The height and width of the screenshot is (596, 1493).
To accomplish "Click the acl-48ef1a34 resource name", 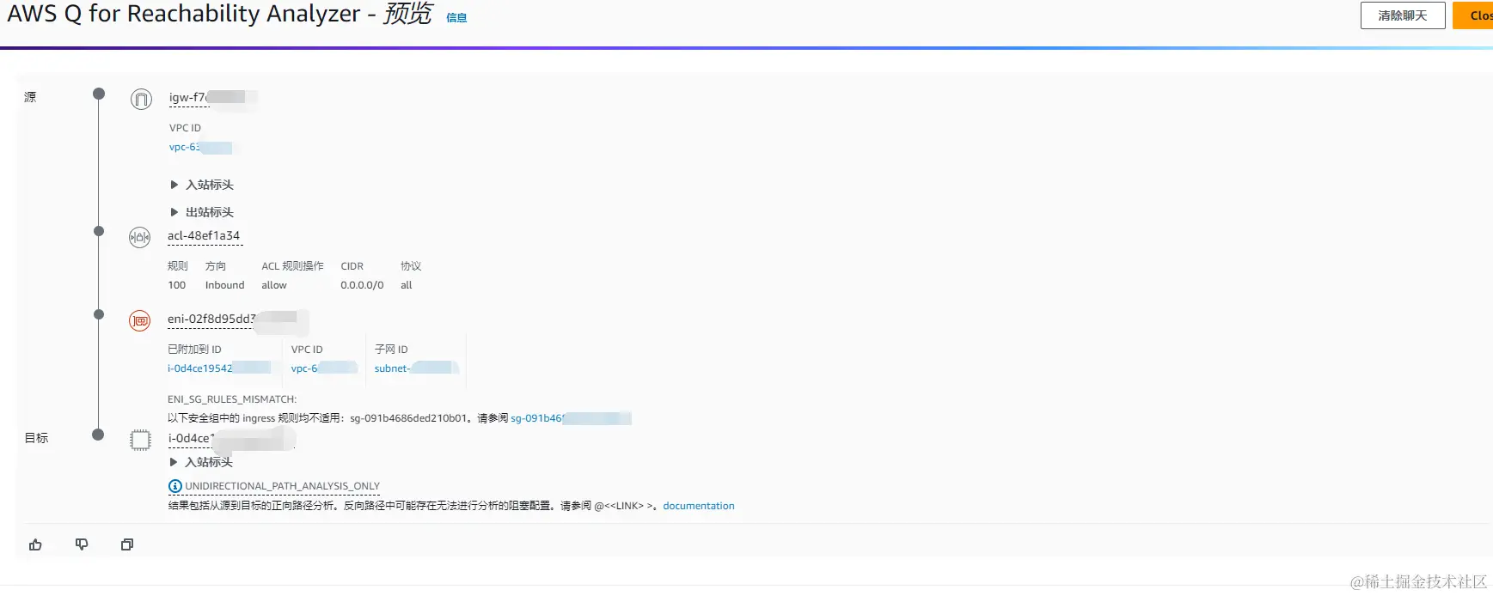I will tap(204, 235).
